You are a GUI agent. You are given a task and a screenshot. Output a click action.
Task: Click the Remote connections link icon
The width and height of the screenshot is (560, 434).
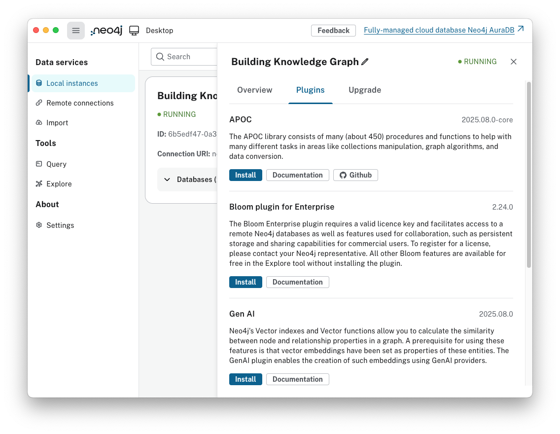39,103
